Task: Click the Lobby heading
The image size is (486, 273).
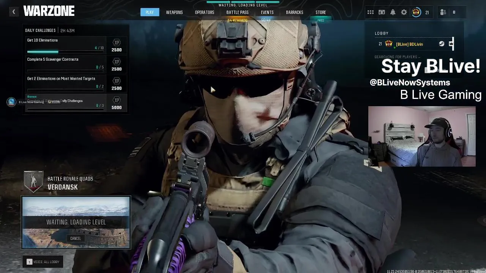Action: tap(382, 33)
